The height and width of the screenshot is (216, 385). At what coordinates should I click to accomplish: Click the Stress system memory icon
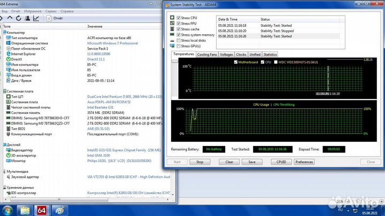172,35
